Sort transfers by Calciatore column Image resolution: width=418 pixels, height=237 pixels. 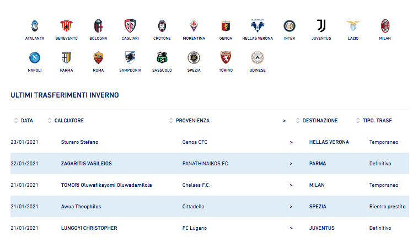(68, 120)
